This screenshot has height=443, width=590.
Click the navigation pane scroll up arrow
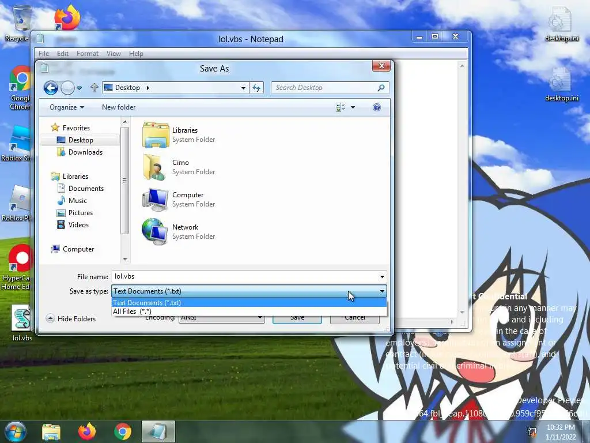(x=125, y=122)
